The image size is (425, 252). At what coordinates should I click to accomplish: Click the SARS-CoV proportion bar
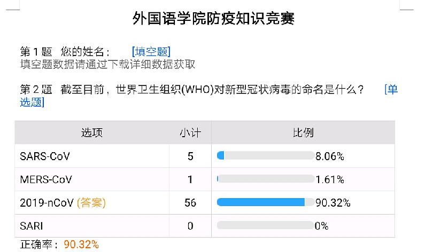click(265, 156)
